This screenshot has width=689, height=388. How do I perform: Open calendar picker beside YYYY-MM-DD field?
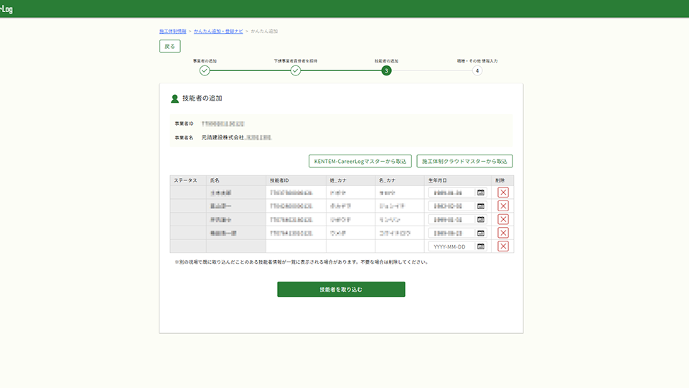point(481,246)
